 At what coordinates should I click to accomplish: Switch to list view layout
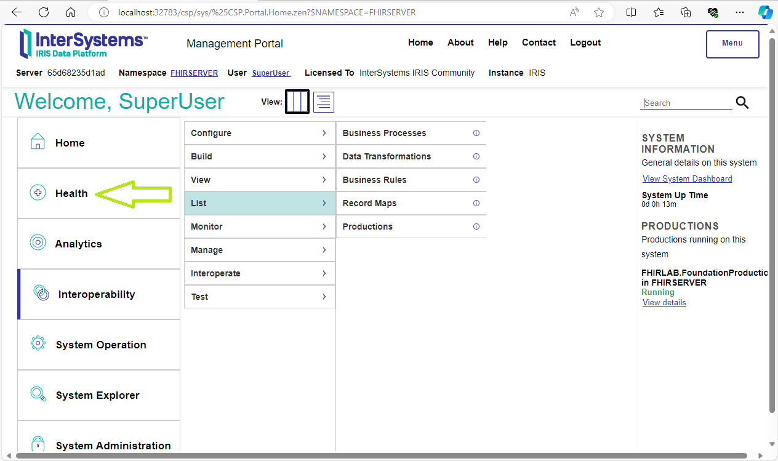(324, 102)
